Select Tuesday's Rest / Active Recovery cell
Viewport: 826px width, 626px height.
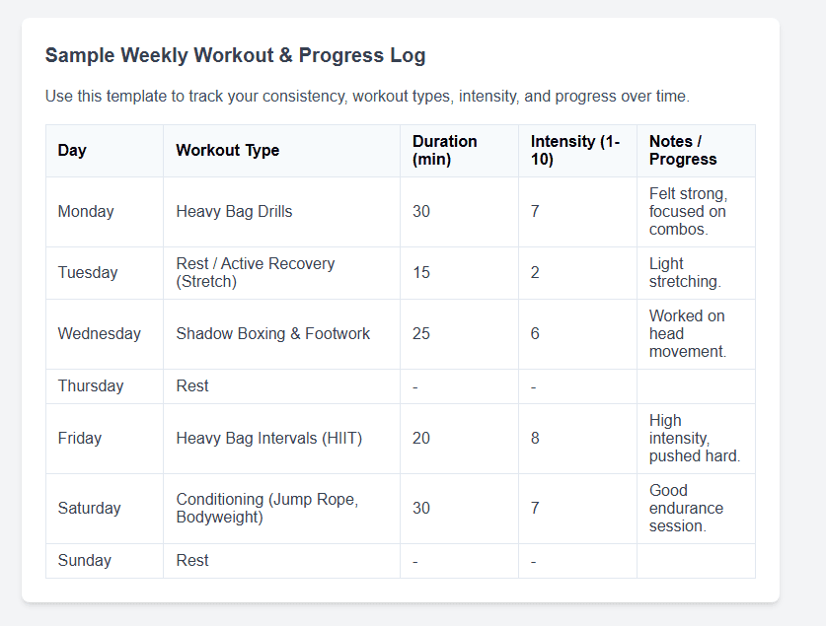tap(281, 273)
